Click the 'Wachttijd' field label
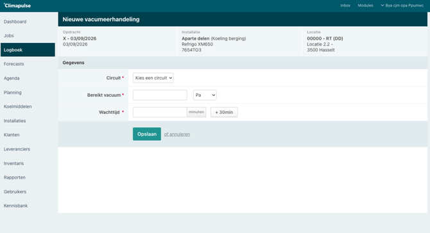The width and height of the screenshot is (430, 233). (x=109, y=112)
